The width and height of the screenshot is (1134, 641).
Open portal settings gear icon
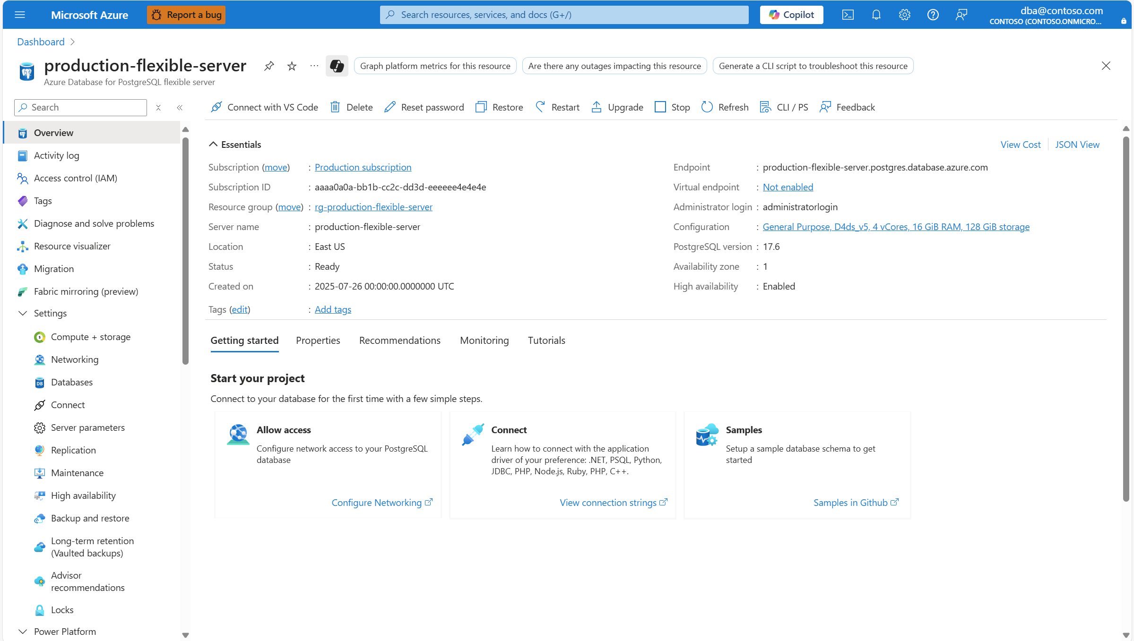coord(904,15)
